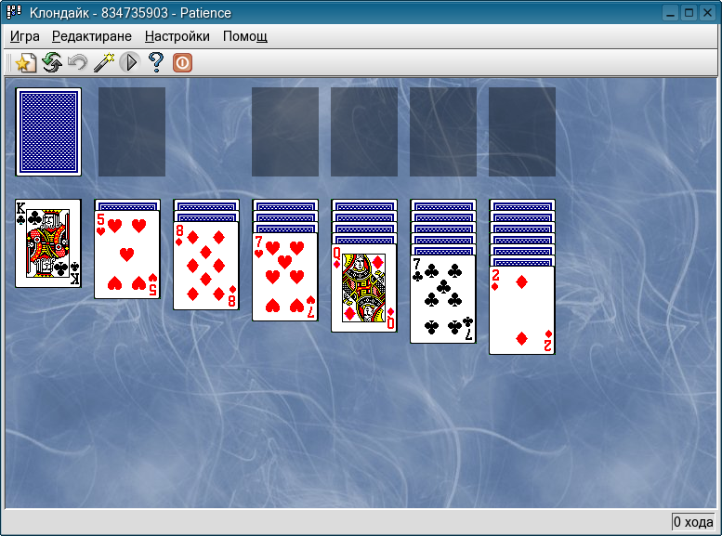The height and width of the screenshot is (536, 722).
Task: Start a new game via star icon
Action: click(25, 63)
